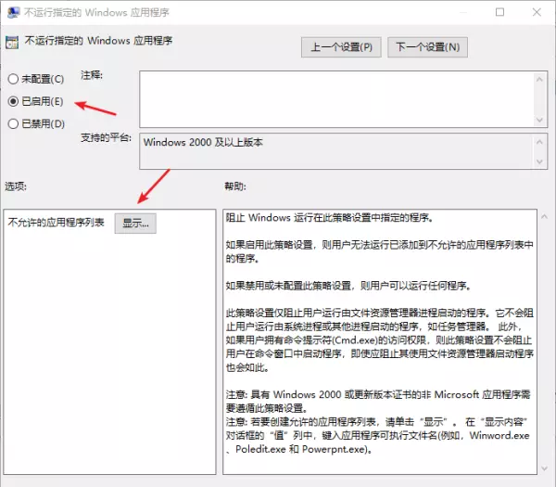Screen dimensions: 556x487
Task: Click help text mentioning Cmd.exe
Action: tap(379, 340)
